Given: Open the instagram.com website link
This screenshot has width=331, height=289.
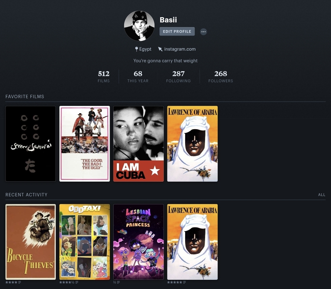Looking at the screenshot, I should tap(180, 49).
